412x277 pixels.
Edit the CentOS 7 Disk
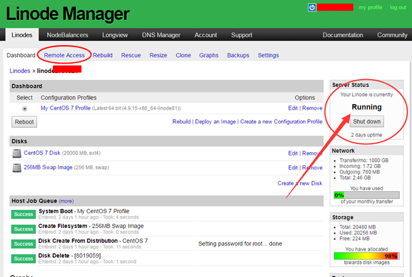pyautogui.click(x=293, y=153)
